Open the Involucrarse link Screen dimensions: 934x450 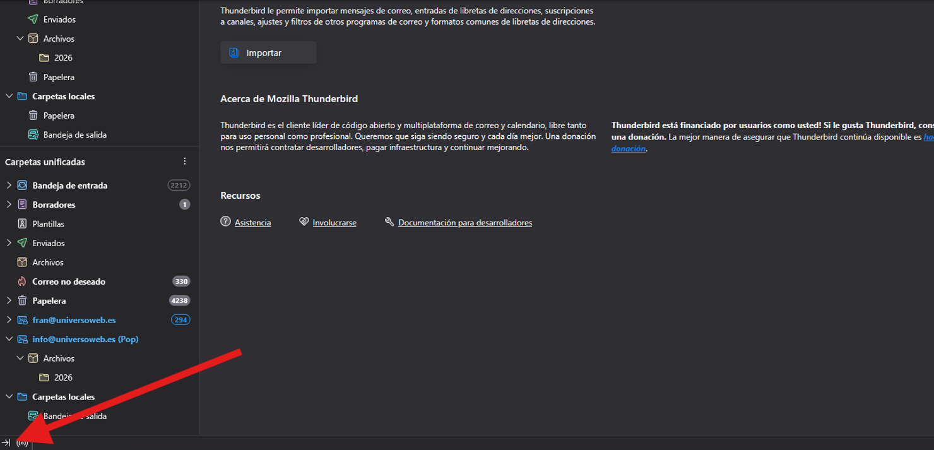tap(334, 223)
